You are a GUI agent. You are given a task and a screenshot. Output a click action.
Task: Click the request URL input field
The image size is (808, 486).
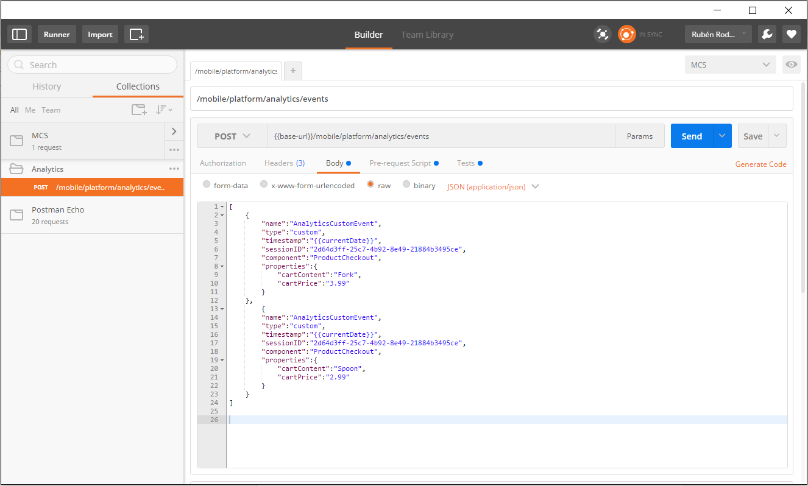(x=441, y=136)
